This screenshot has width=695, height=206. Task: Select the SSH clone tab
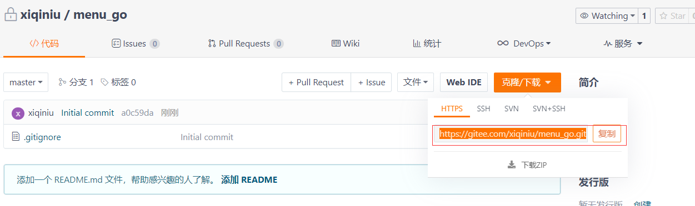[483, 109]
